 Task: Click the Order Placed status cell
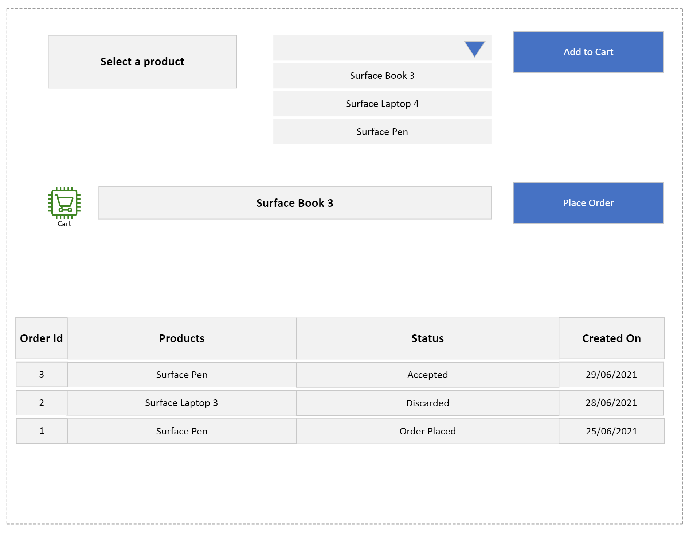(427, 431)
